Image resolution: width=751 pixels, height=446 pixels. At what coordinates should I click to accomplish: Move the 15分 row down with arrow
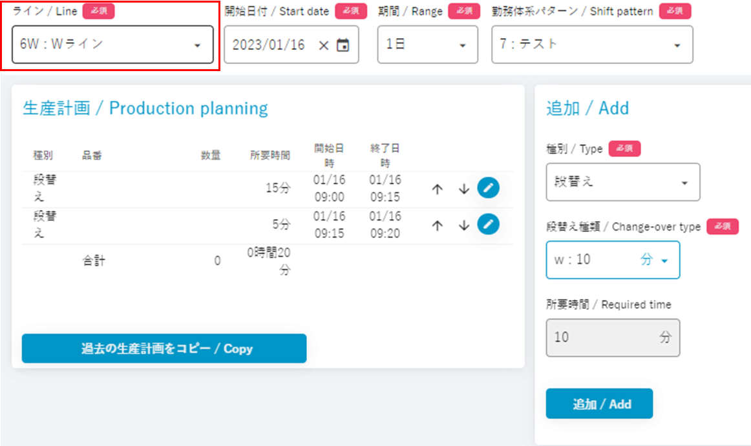tap(463, 189)
